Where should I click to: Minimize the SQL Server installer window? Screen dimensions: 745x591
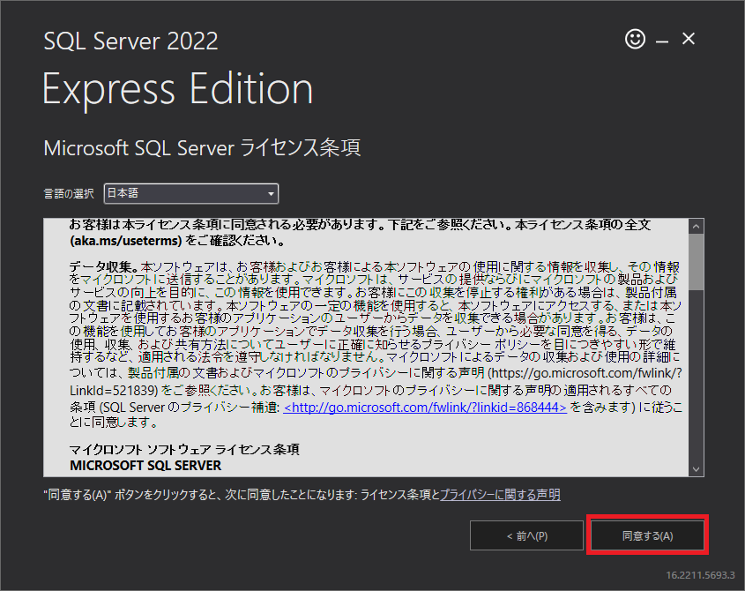(x=662, y=41)
